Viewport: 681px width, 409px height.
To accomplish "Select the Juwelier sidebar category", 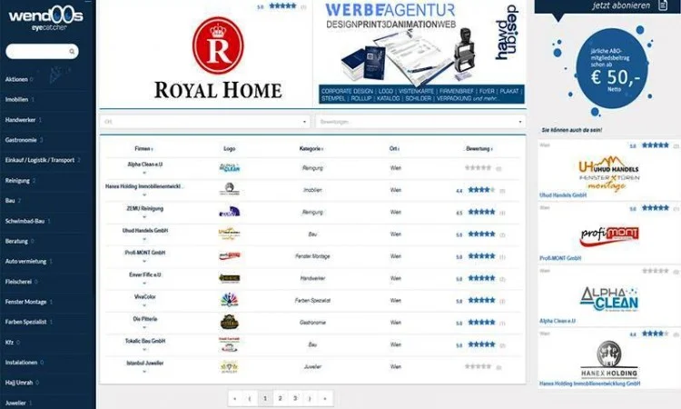I will pyautogui.click(x=15, y=403).
